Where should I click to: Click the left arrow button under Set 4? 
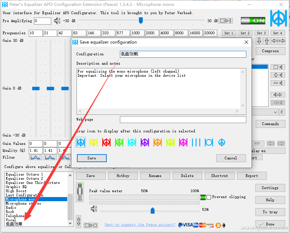click(x=274, y=41)
